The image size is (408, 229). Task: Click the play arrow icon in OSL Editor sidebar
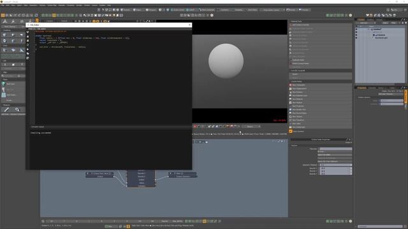28,49
